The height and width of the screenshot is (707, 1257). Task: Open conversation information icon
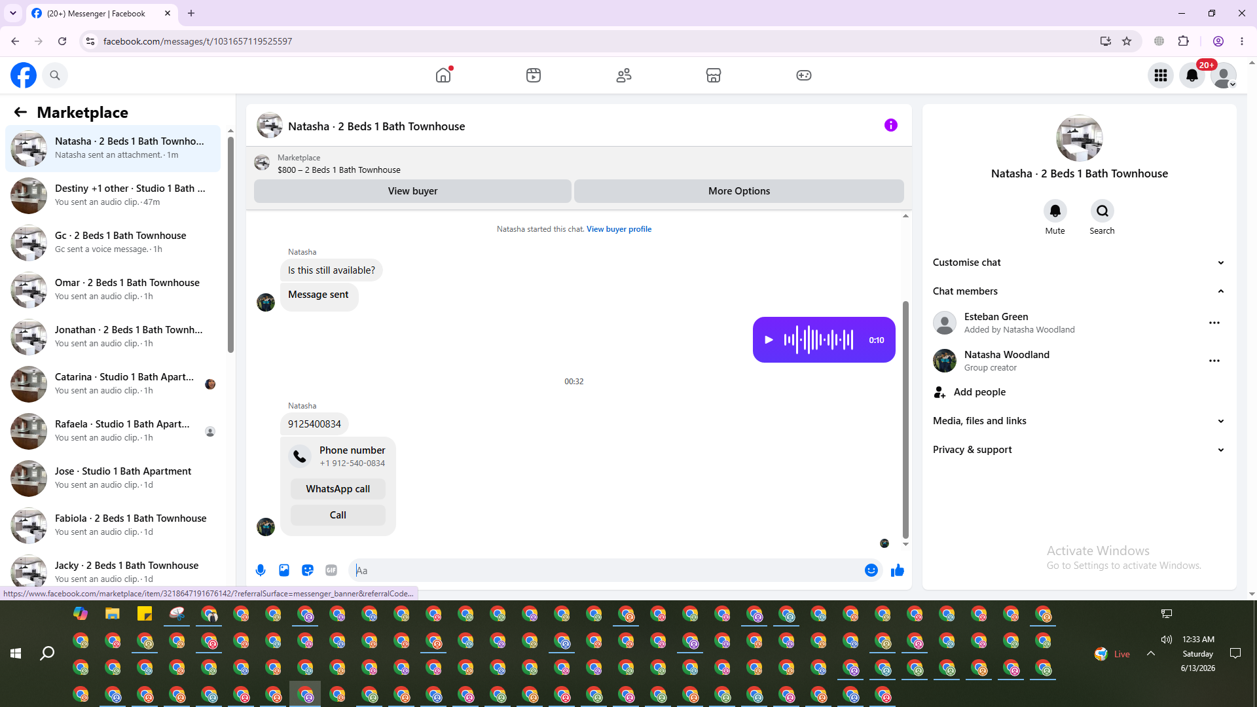891,125
